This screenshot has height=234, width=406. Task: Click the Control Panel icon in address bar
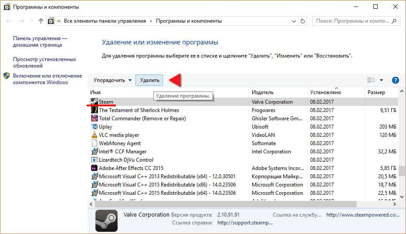tap(51, 21)
